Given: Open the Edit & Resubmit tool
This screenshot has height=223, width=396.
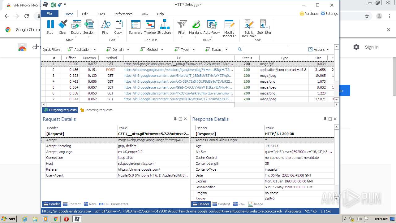Looking at the screenshot, I should click(249, 28).
